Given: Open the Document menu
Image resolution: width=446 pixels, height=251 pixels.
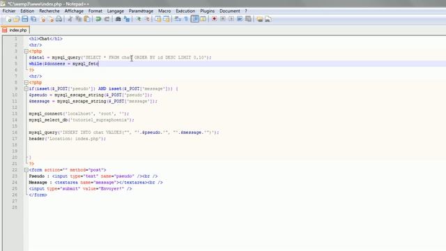Looking at the screenshot, I should tap(230, 11).
